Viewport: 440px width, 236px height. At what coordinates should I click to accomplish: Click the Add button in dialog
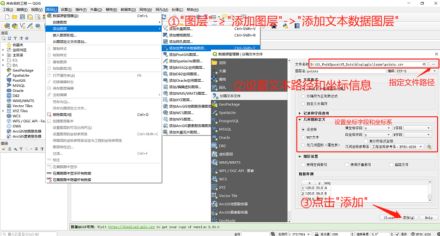coord(409,218)
